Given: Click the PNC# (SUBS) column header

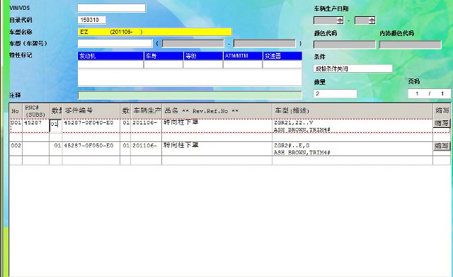Looking at the screenshot, I should (35, 111).
